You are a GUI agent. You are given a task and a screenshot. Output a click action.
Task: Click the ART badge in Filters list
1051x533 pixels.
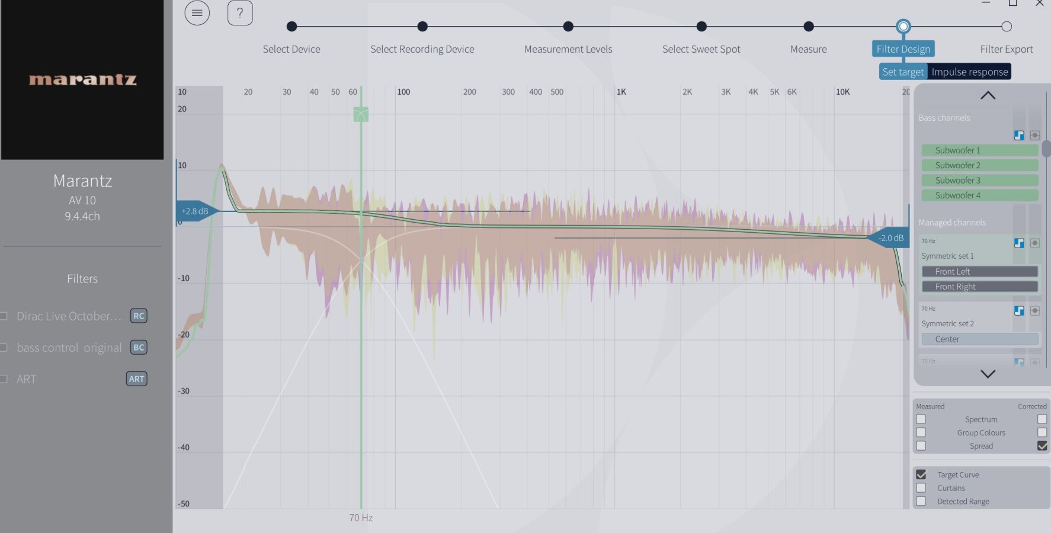(x=136, y=379)
